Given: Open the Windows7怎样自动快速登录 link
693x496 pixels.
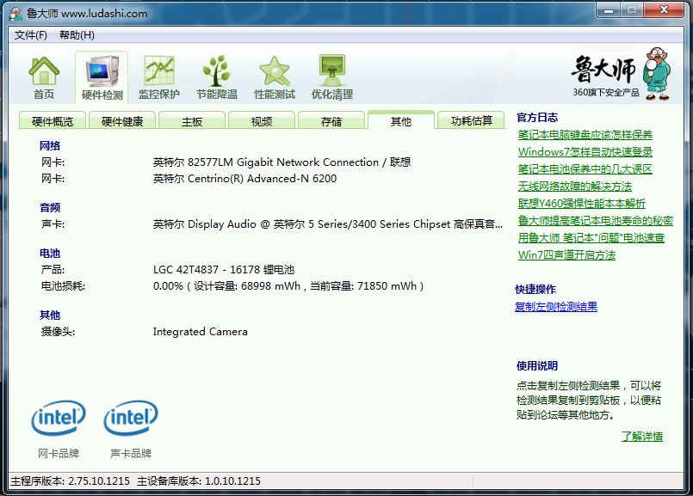Looking at the screenshot, I should coord(585,152).
